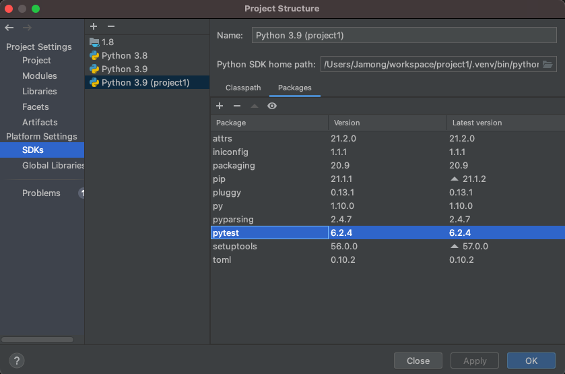565x374 pixels.
Task: Open Project settings section
Action: [36, 60]
